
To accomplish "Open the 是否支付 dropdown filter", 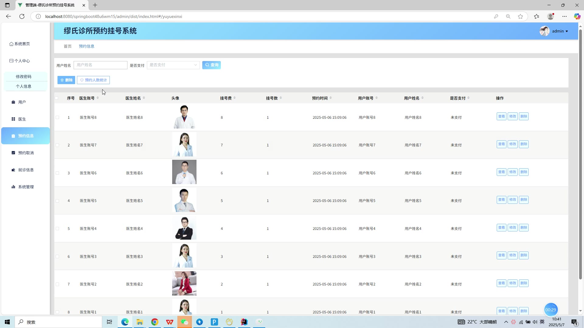I will click(173, 65).
